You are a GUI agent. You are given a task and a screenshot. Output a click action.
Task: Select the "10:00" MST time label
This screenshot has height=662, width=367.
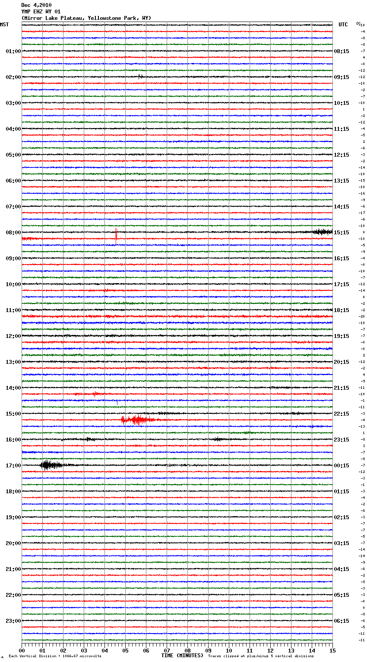pos(13,284)
